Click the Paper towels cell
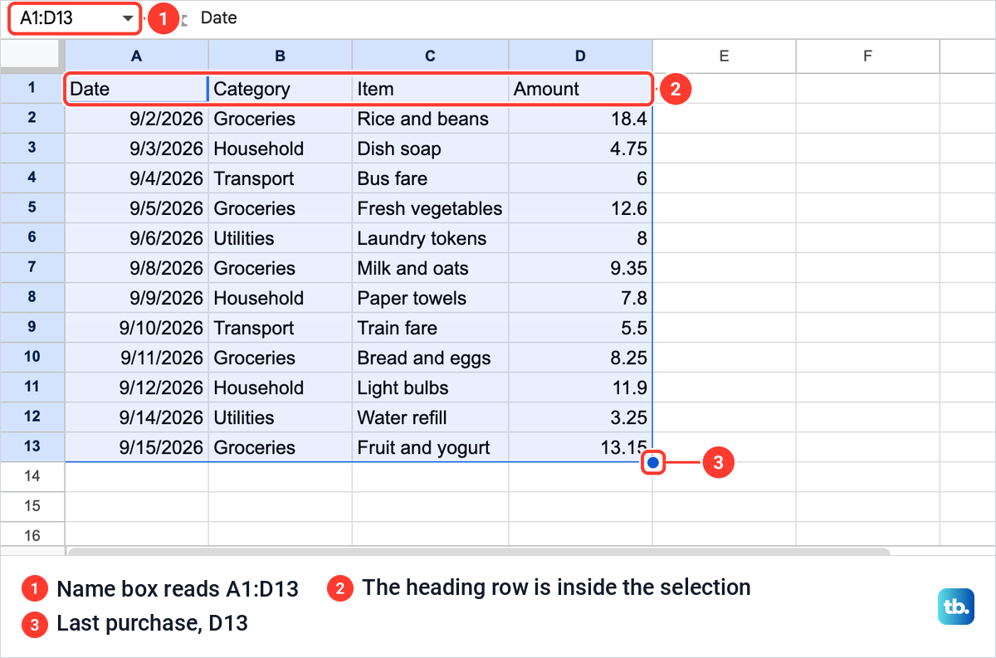Image resolution: width=996 pixels, height=658 pixels. coord(431,298)
